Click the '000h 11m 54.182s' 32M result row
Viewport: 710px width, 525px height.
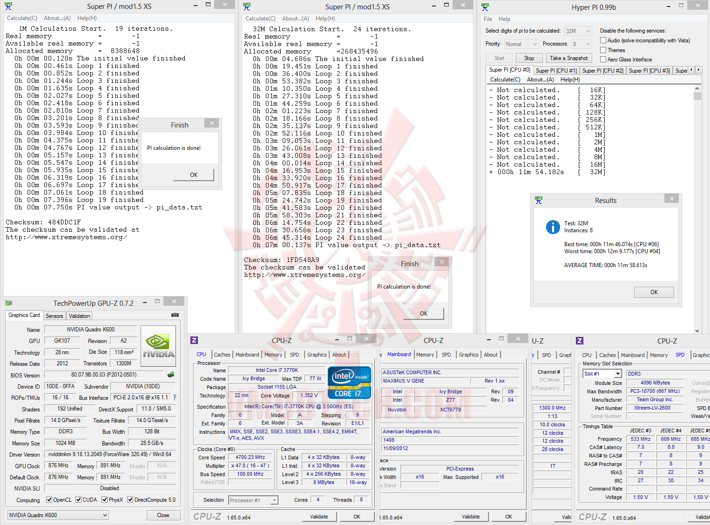click(547, 172)
